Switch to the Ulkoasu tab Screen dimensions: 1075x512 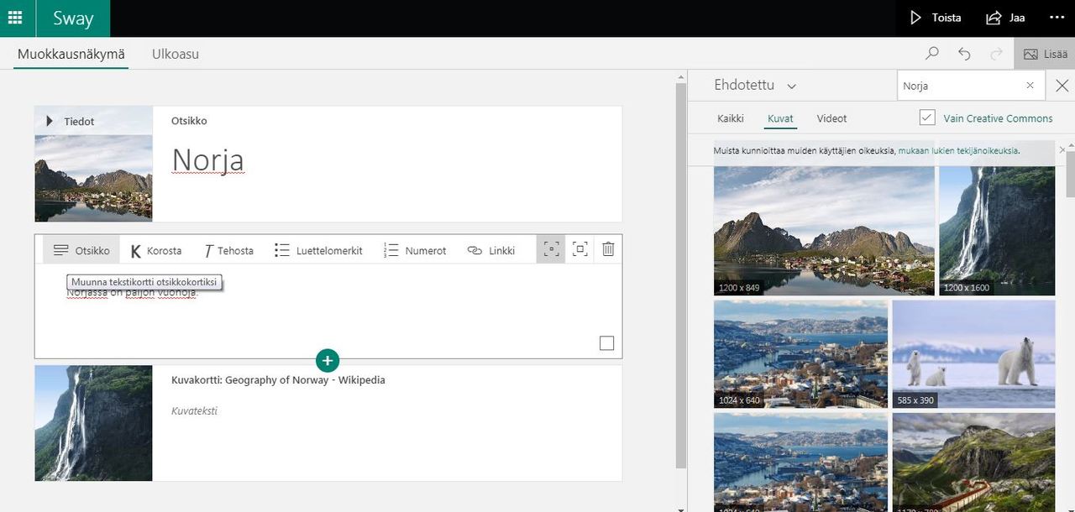[x=175, y=54]
